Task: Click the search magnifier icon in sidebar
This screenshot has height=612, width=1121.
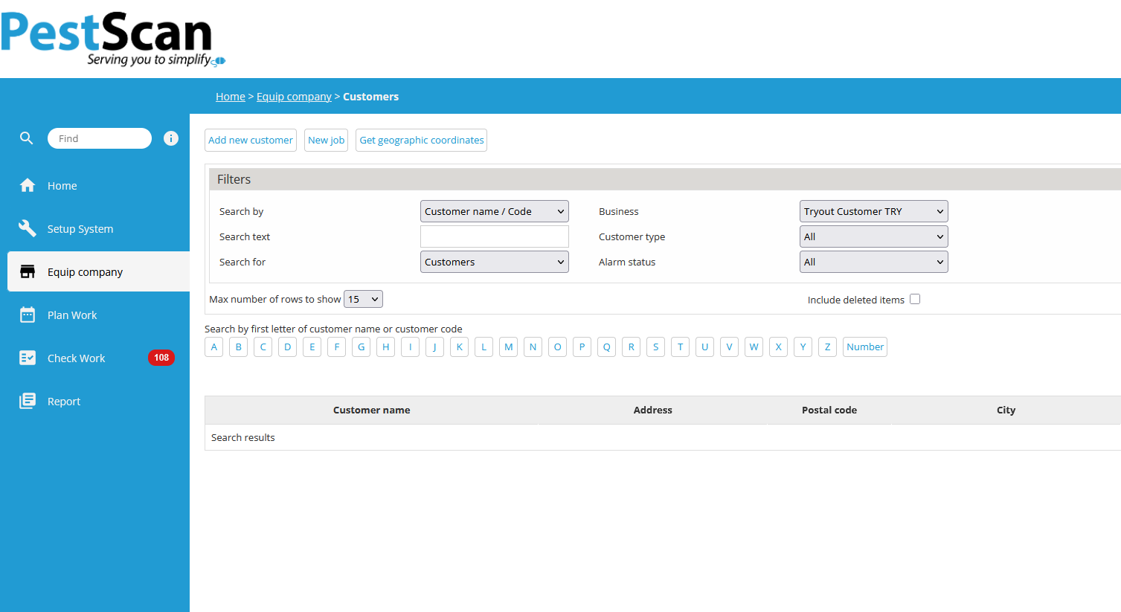Action: (x=27, y=138)
